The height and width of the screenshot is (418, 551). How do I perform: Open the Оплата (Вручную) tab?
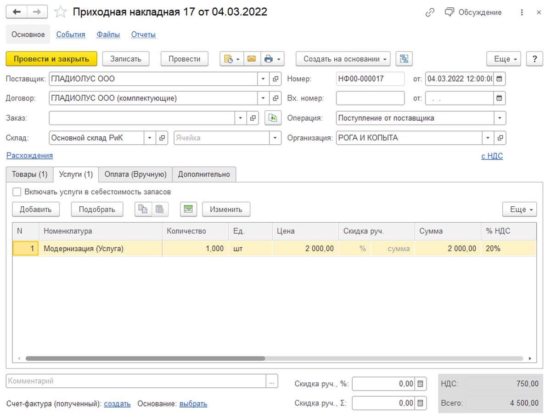pyautogui.click(x=135, y=175)
